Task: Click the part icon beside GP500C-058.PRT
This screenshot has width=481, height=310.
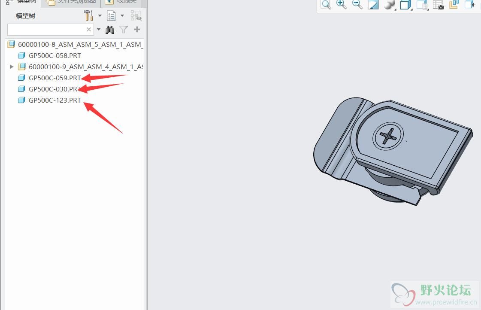Action: click(x=21, y=55)
